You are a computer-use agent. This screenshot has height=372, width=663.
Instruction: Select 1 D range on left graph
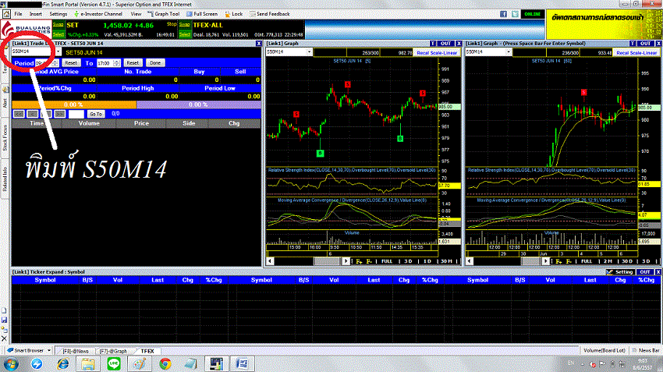pos(427,261)
